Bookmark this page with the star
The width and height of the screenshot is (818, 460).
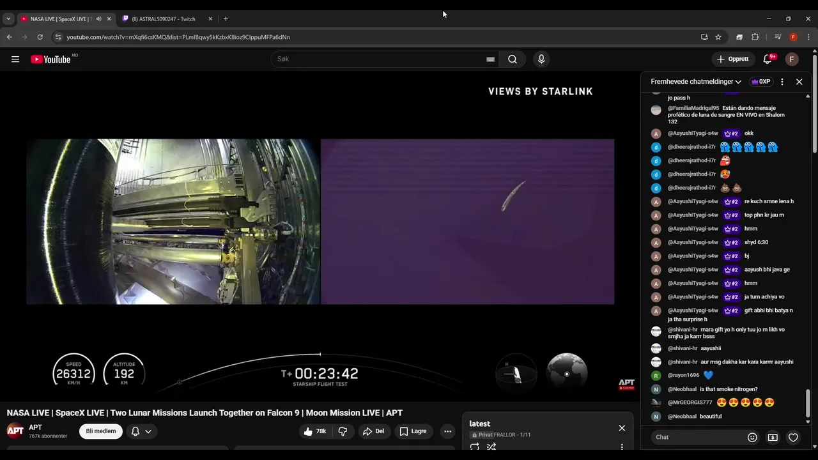(718, 37)
